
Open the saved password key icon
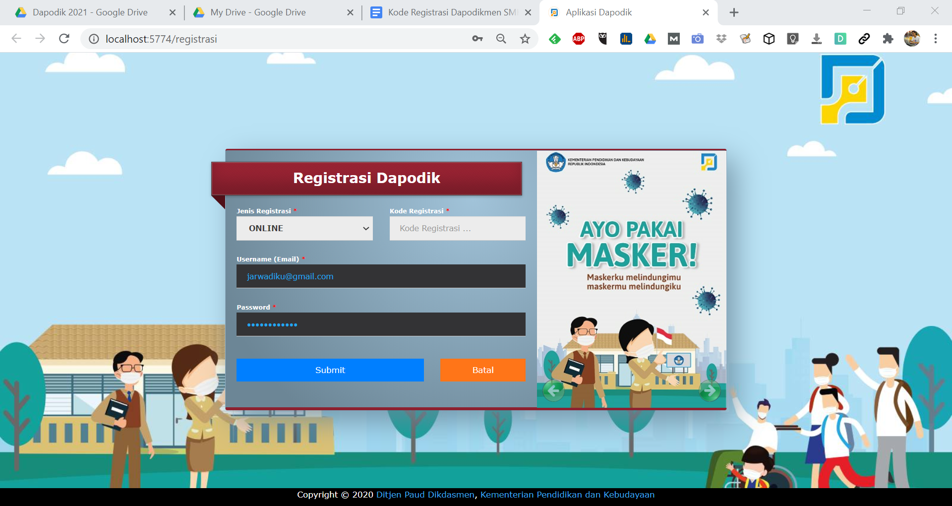pyautogui.click(x=477, y=39)
